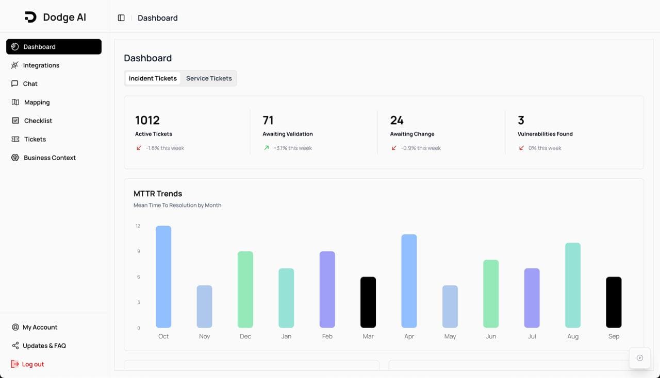Select the Integrations icon in the sidebar
The image size is (660, 378).
pyautogui.click(x=14, y=65)
